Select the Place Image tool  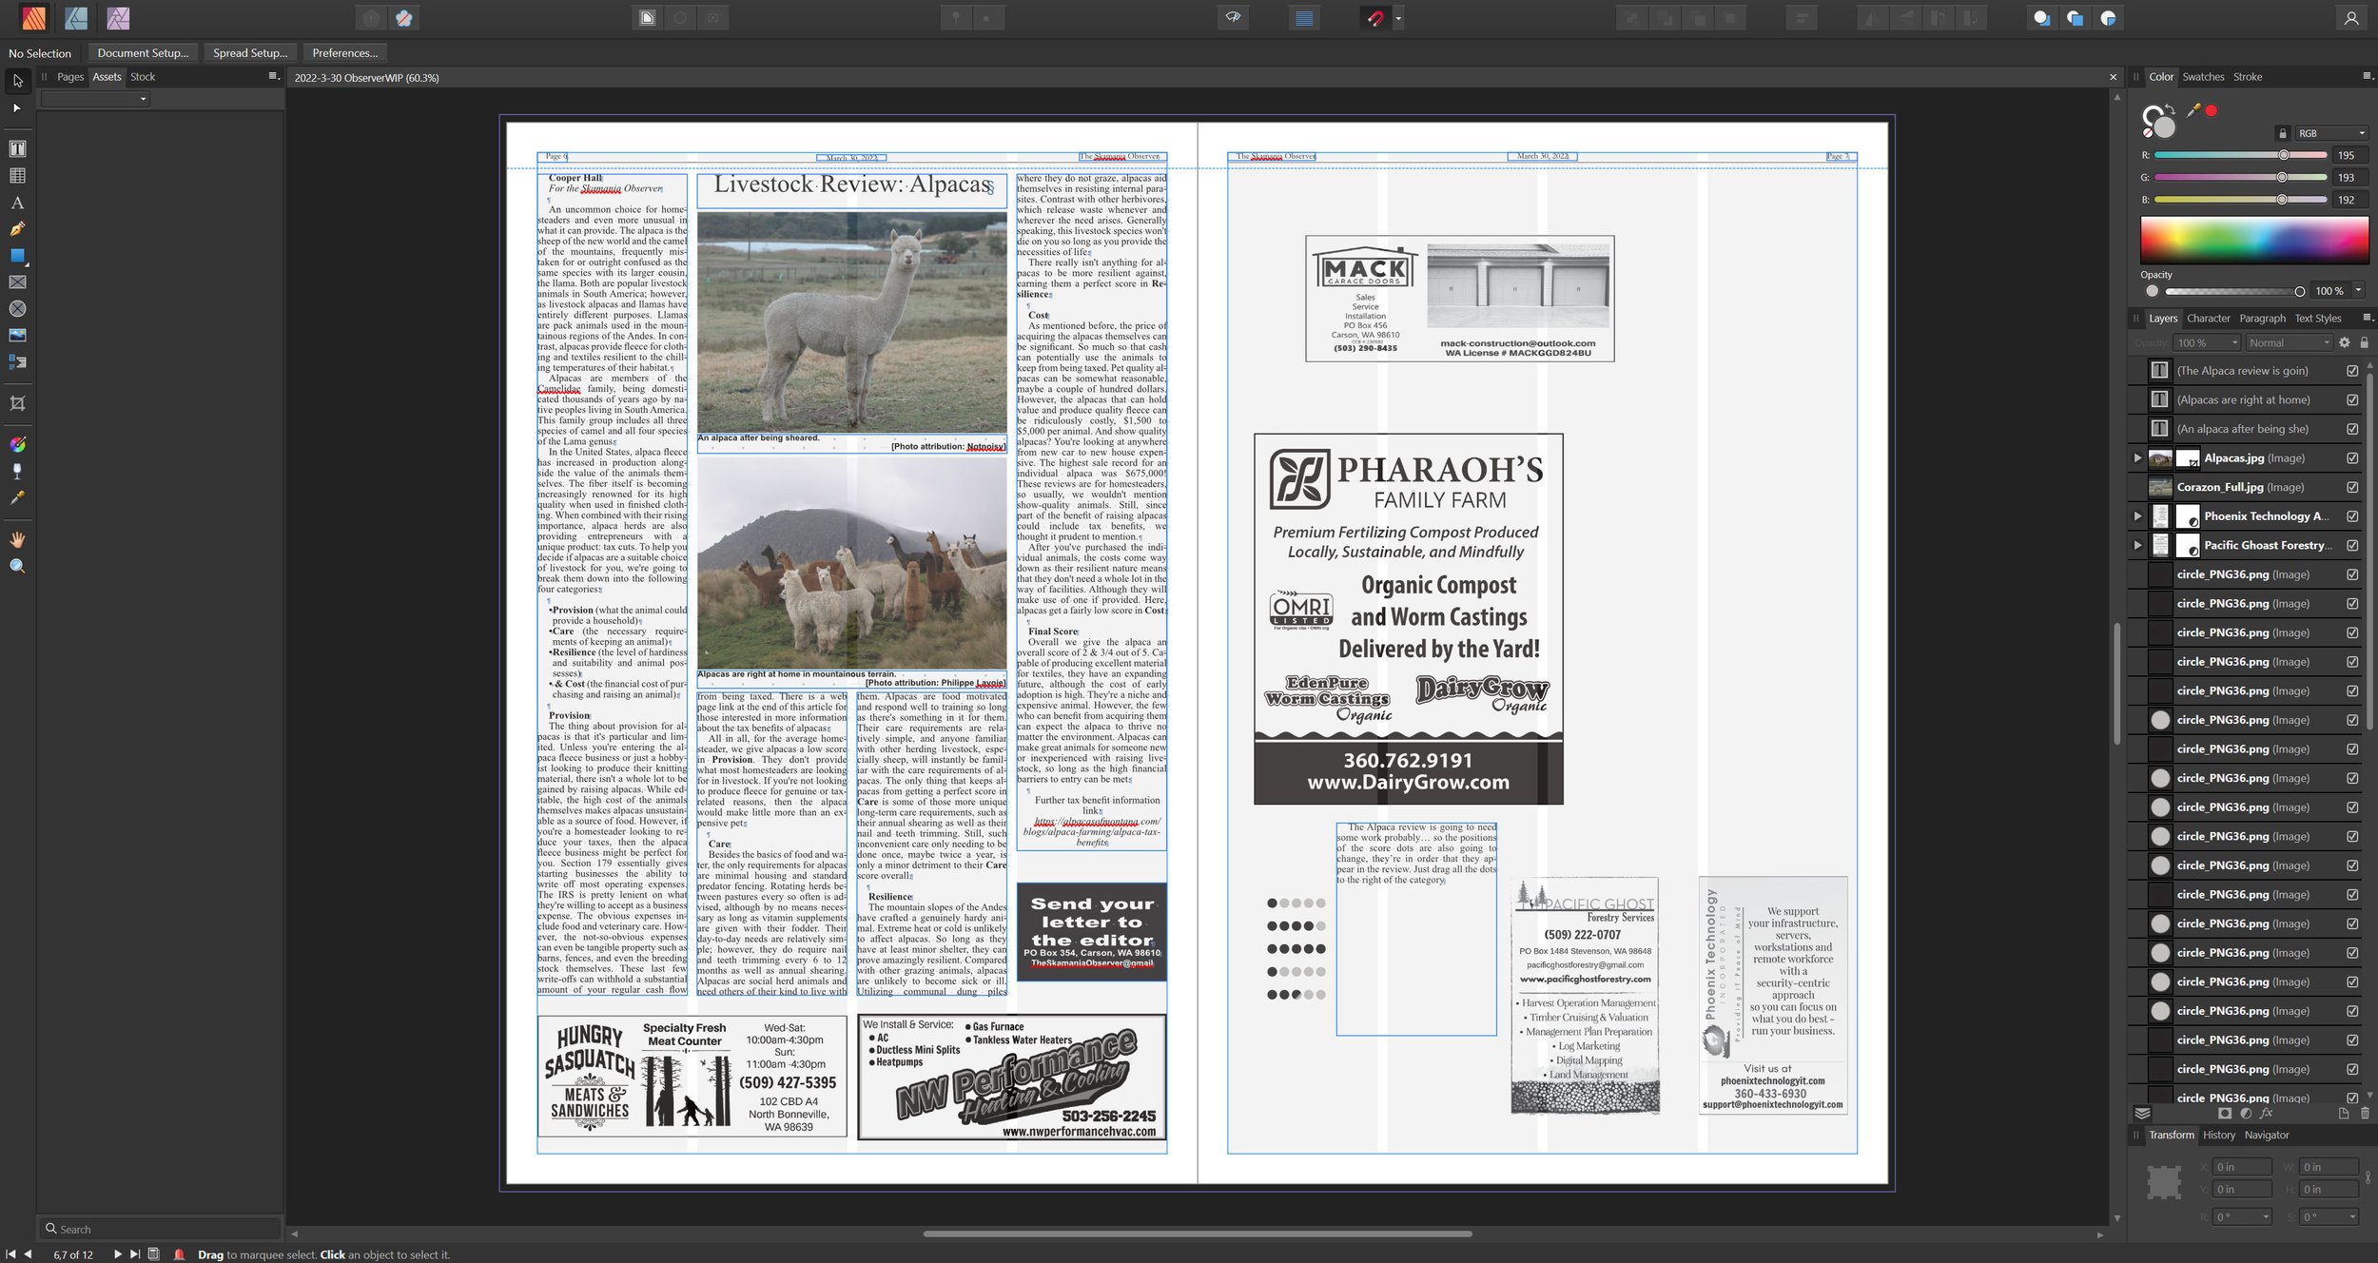pyautogui.click(x=17, y=336)
